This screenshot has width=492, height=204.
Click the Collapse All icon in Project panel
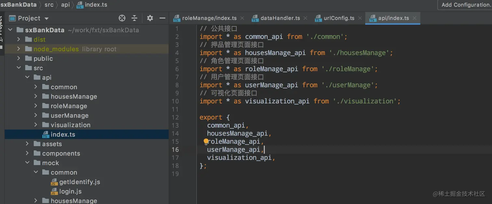tap(134, 18)
